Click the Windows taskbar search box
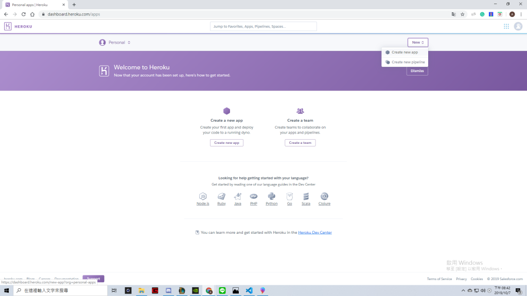527x296 pixels. (x=60, y=291)
